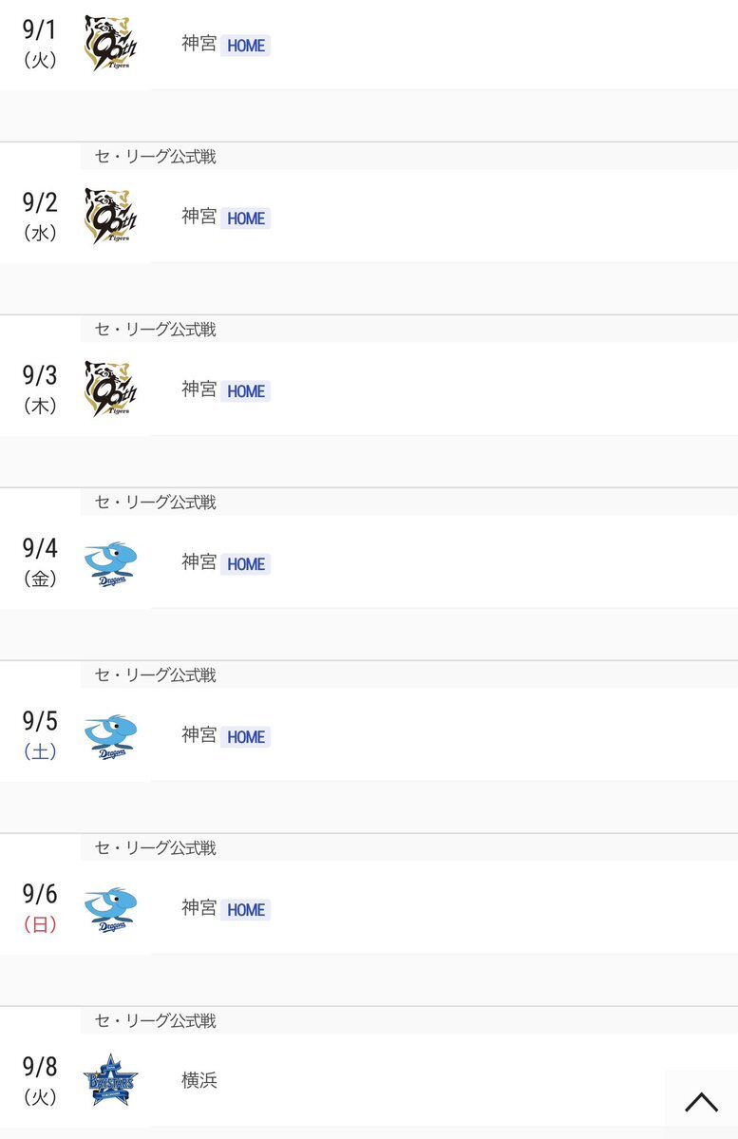Viewport: 738px width, 1139px height.
Task: Select the HOME badge for 9/6
Action: [246, 910]
